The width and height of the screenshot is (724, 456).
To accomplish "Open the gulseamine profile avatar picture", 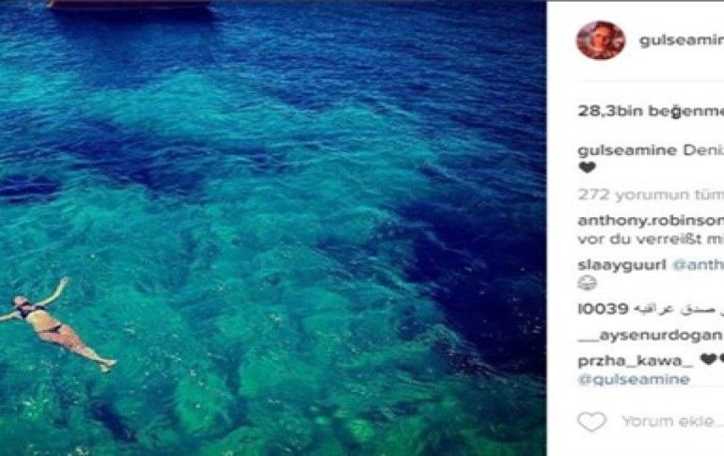I will pos(601,40).
